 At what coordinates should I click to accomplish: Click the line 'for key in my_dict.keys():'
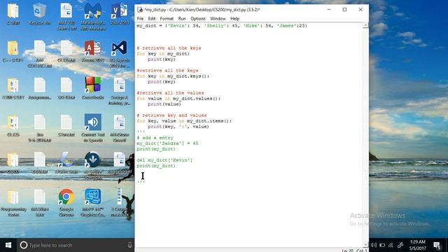173,76
